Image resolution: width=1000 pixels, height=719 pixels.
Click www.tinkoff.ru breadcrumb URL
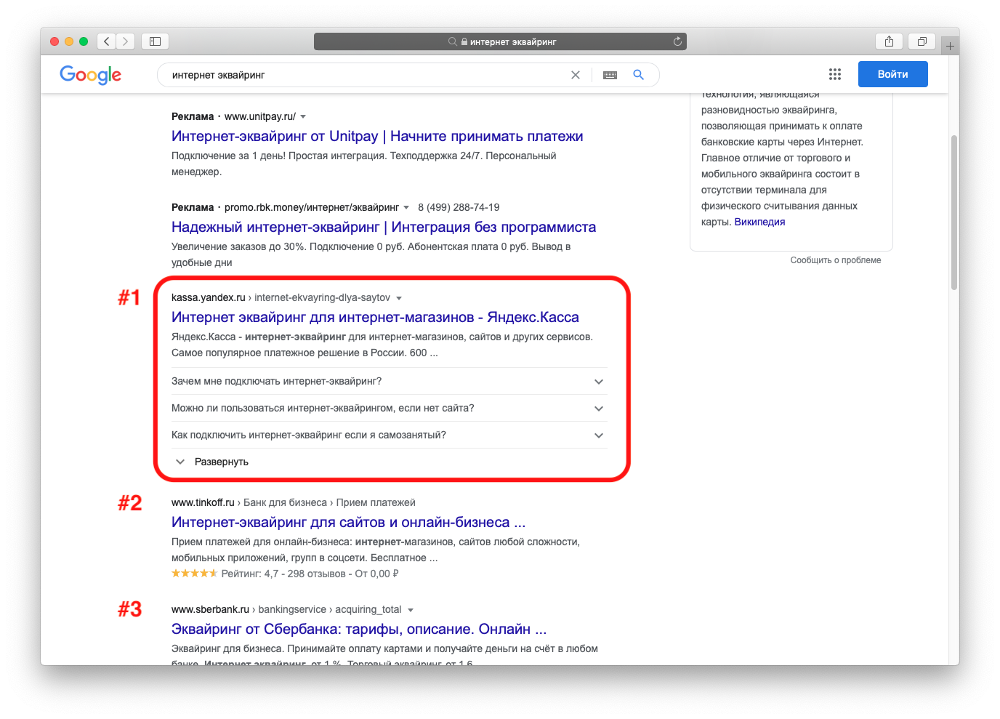click(203, 502)
